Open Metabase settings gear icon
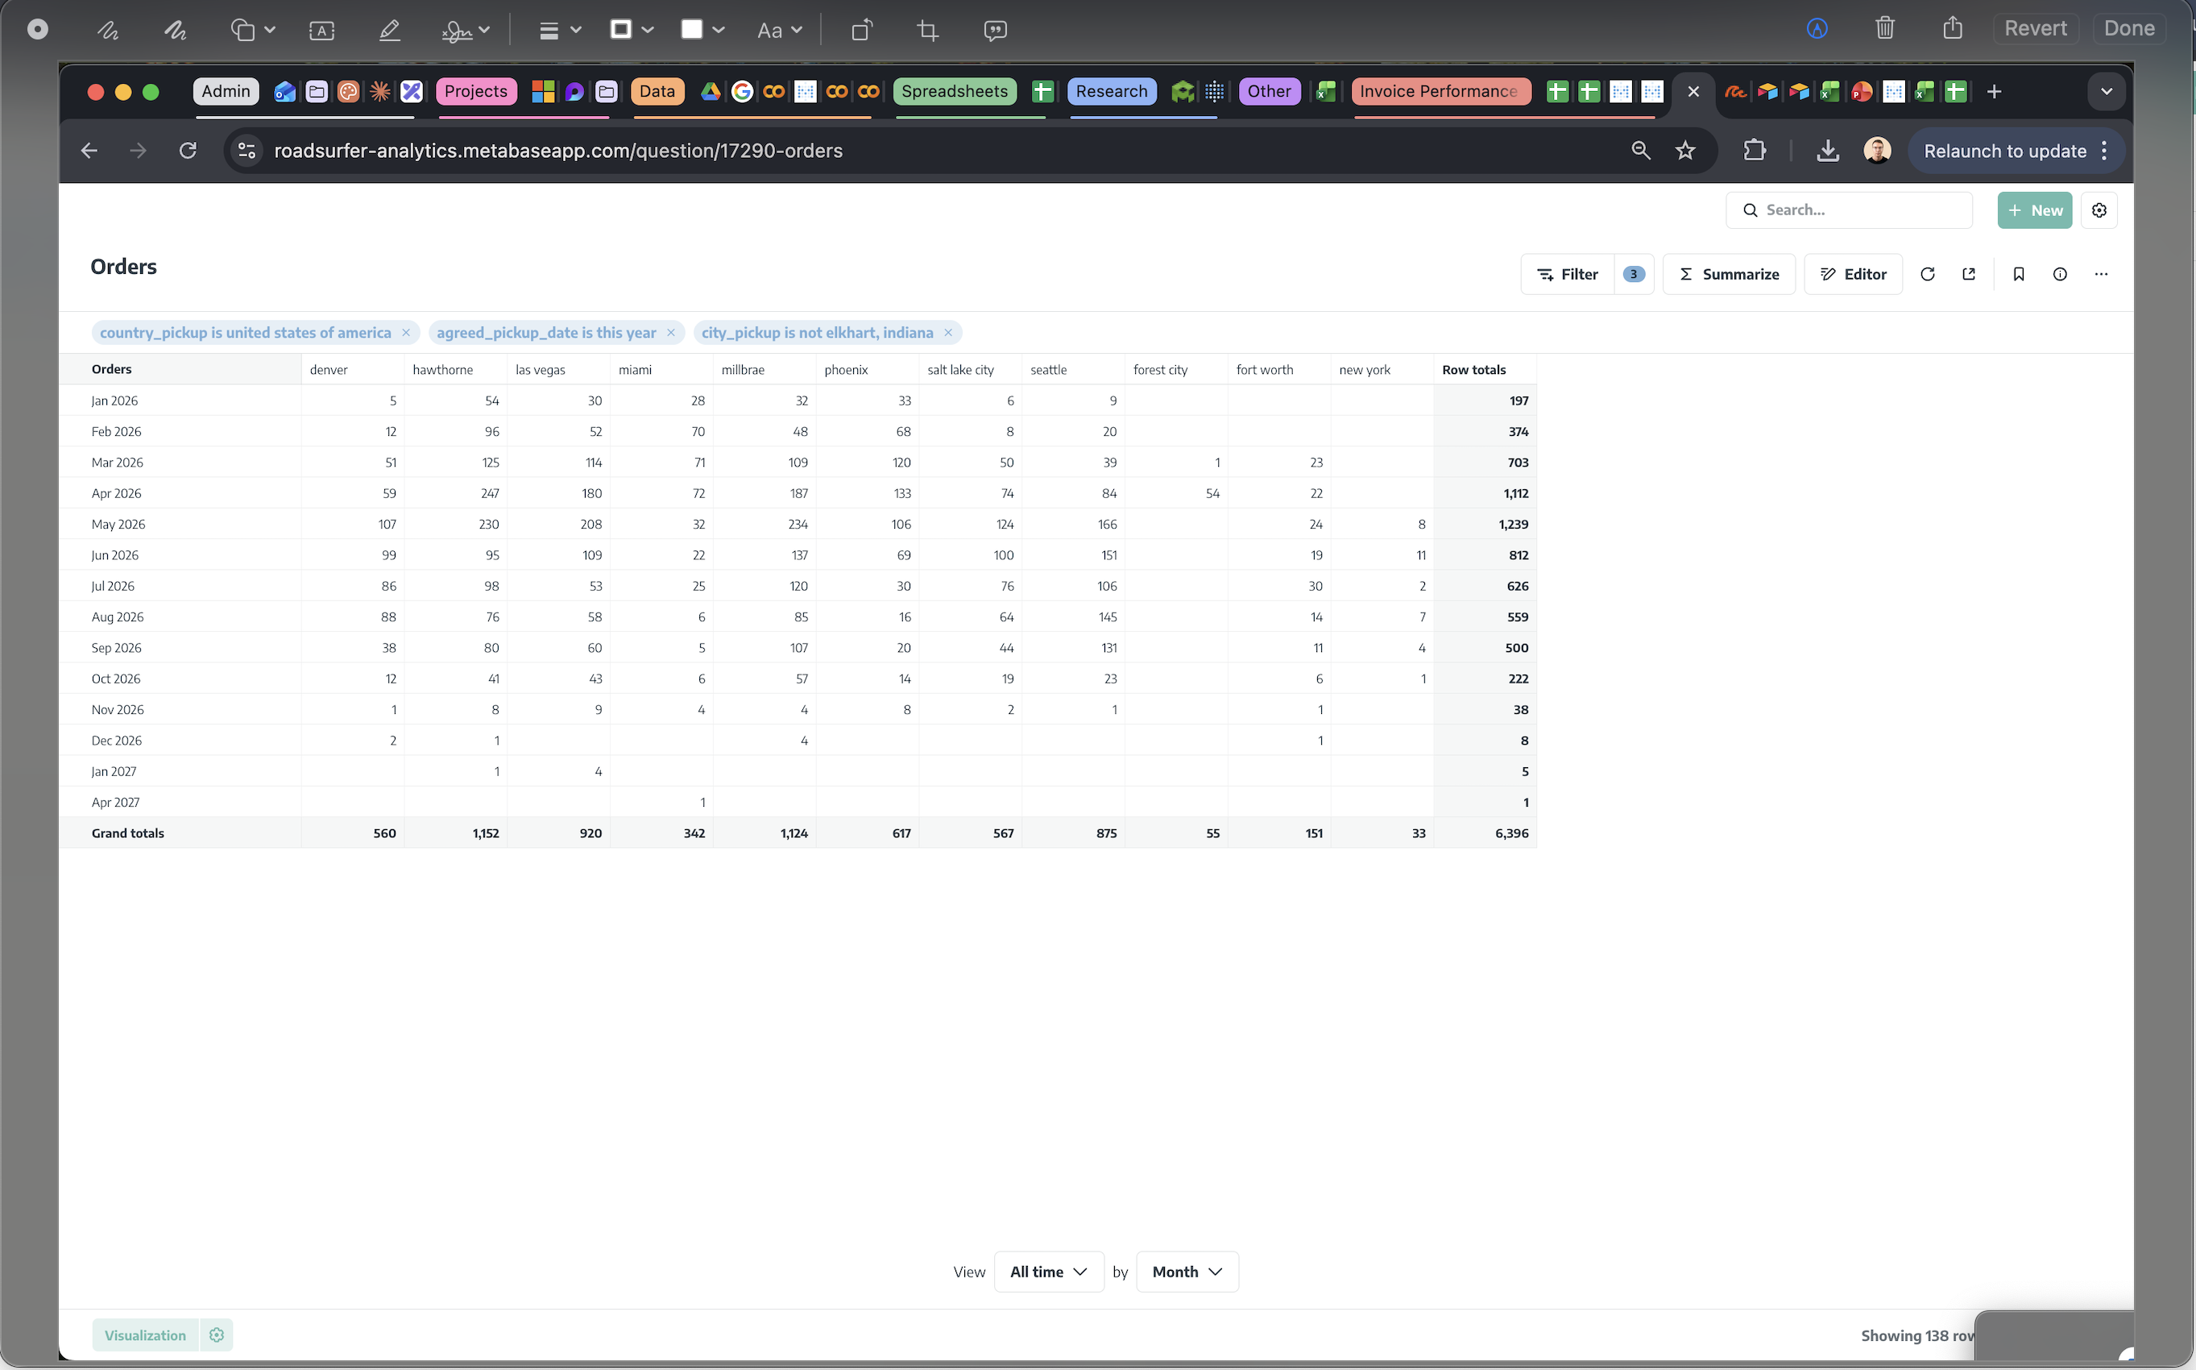The image size is (2196, 1370). click(2099, 210)
